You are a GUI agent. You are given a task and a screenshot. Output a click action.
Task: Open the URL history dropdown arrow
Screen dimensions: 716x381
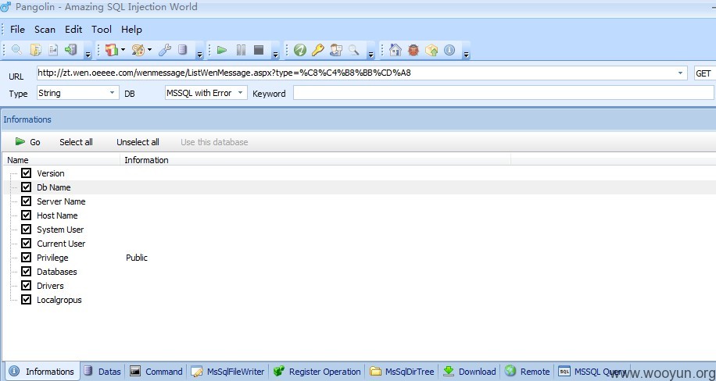click(680, 73)
